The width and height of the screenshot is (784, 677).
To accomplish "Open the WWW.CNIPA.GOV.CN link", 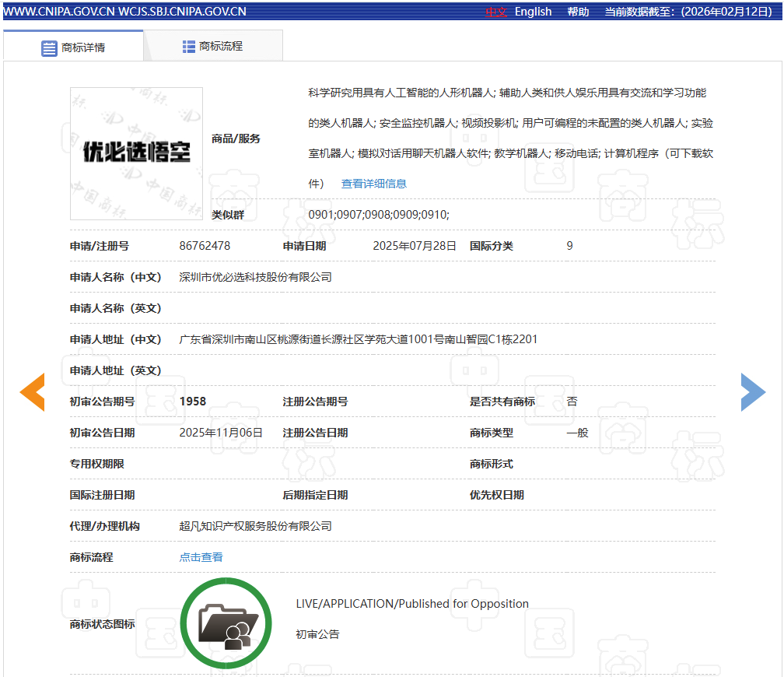I will [58, 12].
